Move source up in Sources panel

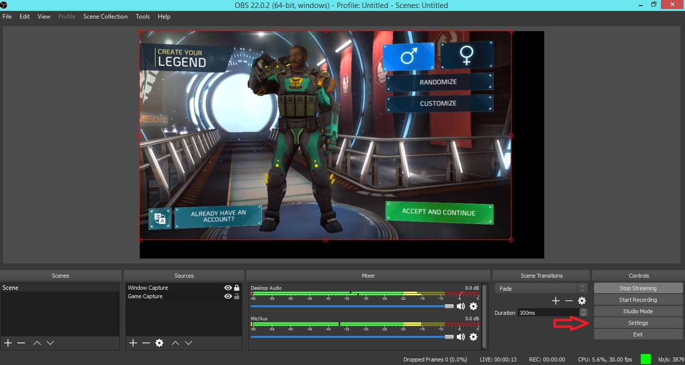175,343
